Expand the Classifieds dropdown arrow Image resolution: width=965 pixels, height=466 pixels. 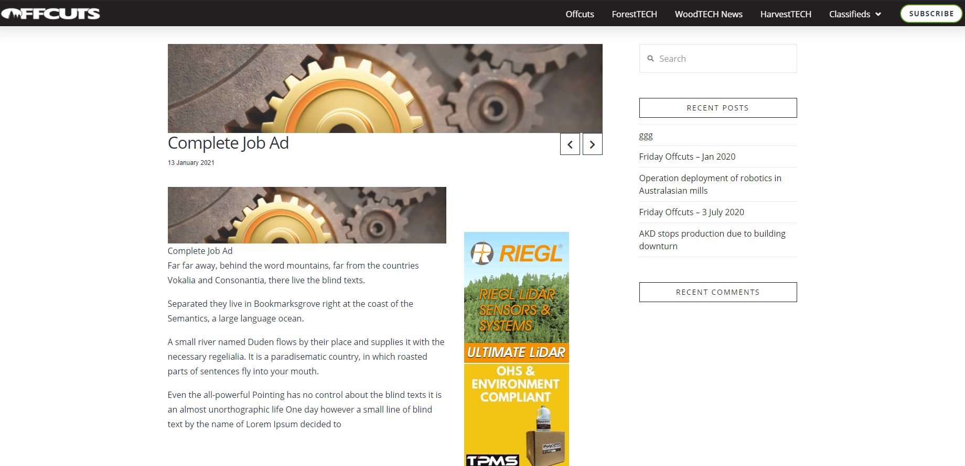point(878,14)
